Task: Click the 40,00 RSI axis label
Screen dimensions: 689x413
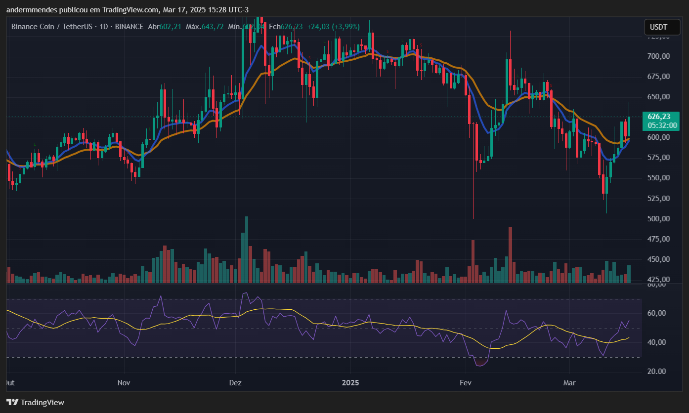Action: click(x=657, y=342)
